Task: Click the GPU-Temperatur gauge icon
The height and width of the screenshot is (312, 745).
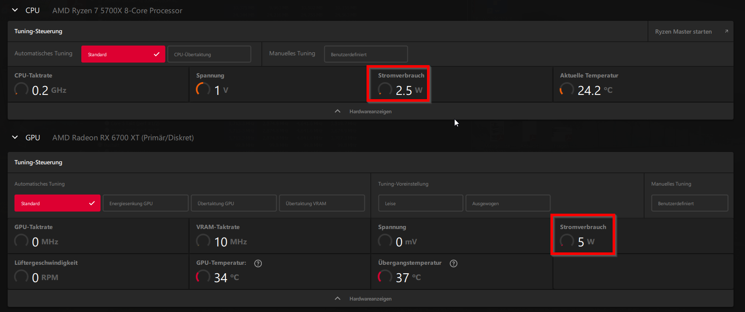Action: (x=203, y=276)
